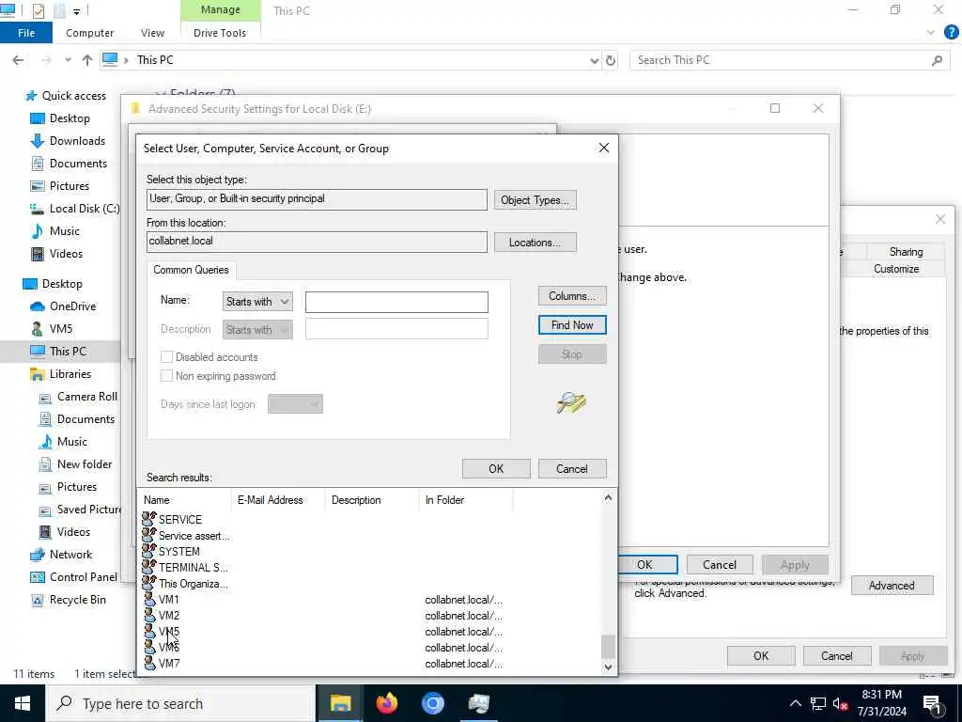Image resolution: width=962 pixels, height=722 pixels.
Task: Open Libraries in navigation pane
Action: (70, 374)
